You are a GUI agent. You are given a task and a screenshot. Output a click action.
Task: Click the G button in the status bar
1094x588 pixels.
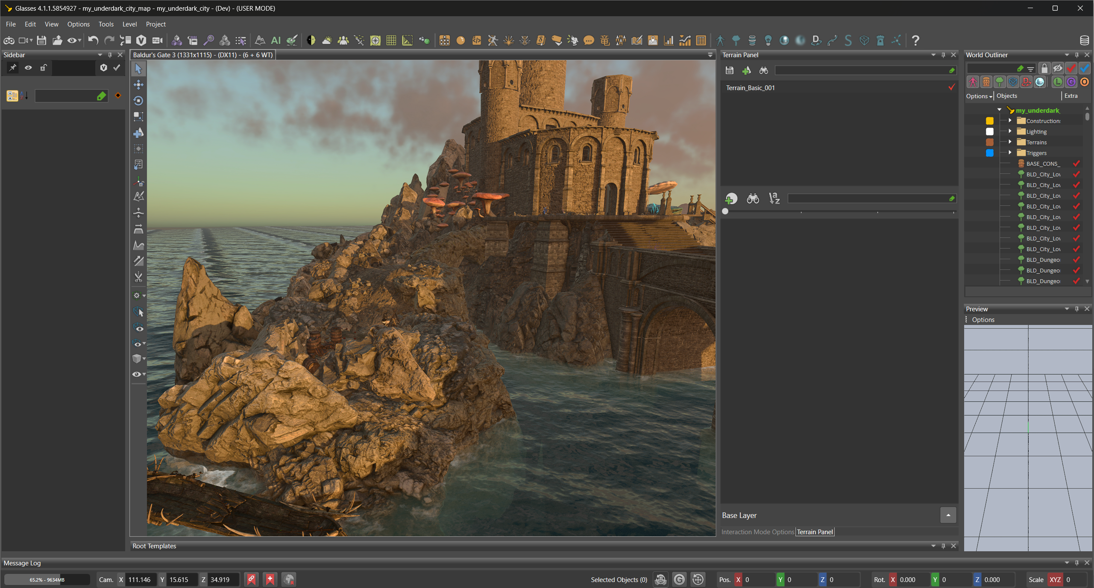point(679,579)
